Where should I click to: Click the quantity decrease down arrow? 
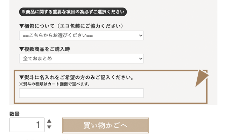tap(49, 127)
